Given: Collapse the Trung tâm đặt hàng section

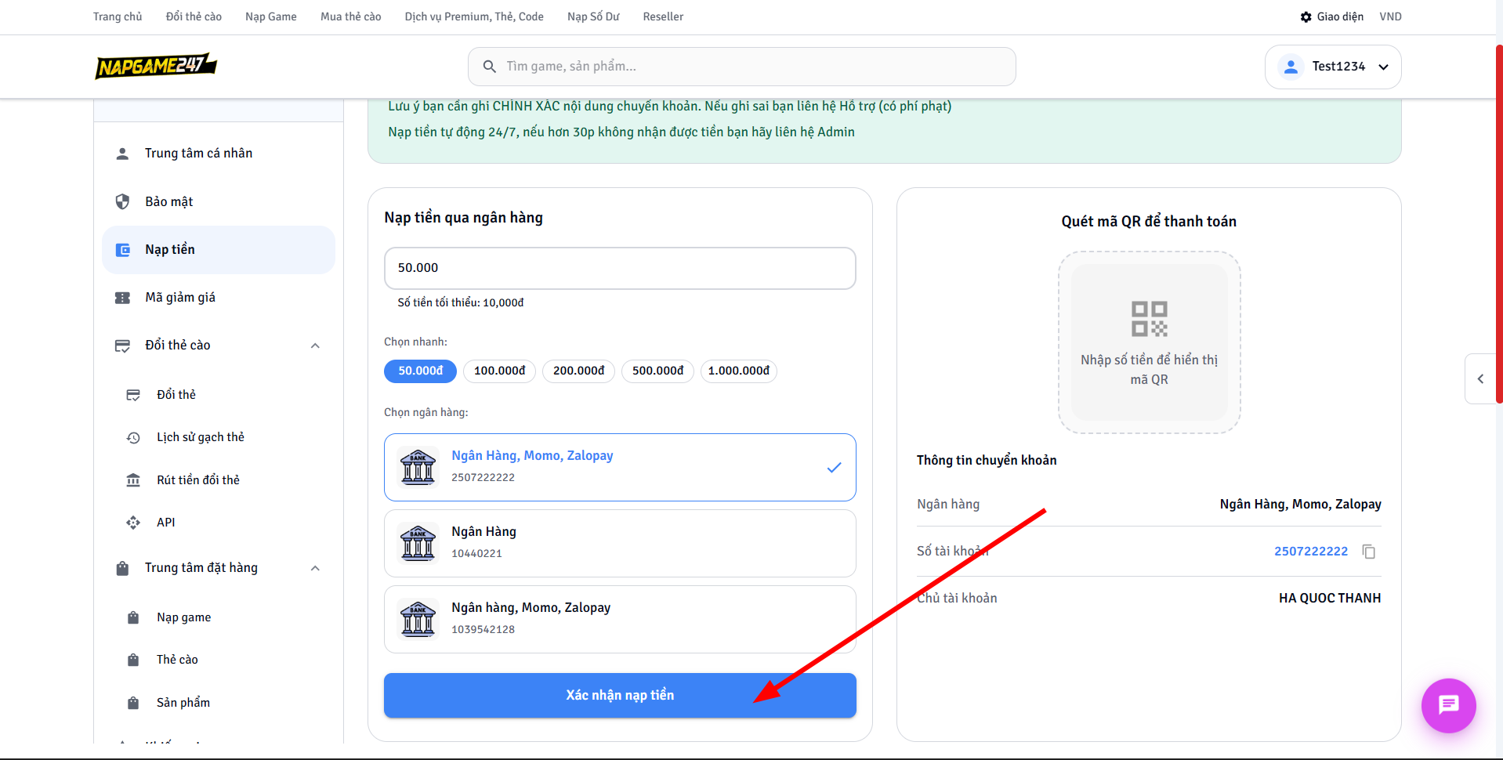Looking at the screenshot, I should point(315,568).
